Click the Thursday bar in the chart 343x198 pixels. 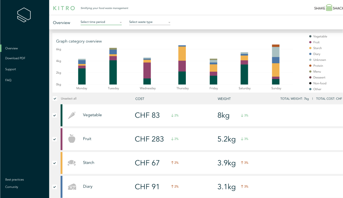pyautogui.click(x=182, y=65)
